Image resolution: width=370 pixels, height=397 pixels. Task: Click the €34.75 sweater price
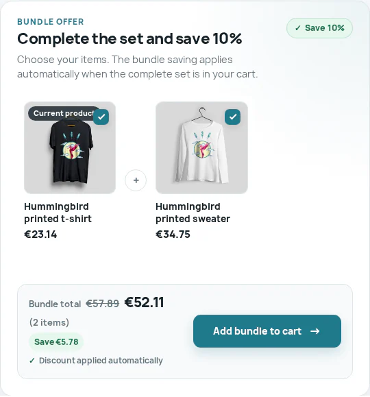[173, 234]
